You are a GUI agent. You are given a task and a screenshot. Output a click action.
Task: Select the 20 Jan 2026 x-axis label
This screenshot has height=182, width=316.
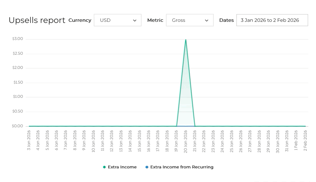coord(186,141)
